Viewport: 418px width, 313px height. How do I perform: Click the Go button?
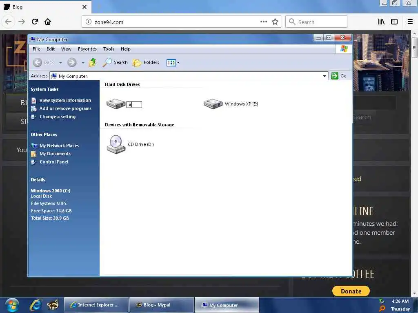(x=339, y=76)
